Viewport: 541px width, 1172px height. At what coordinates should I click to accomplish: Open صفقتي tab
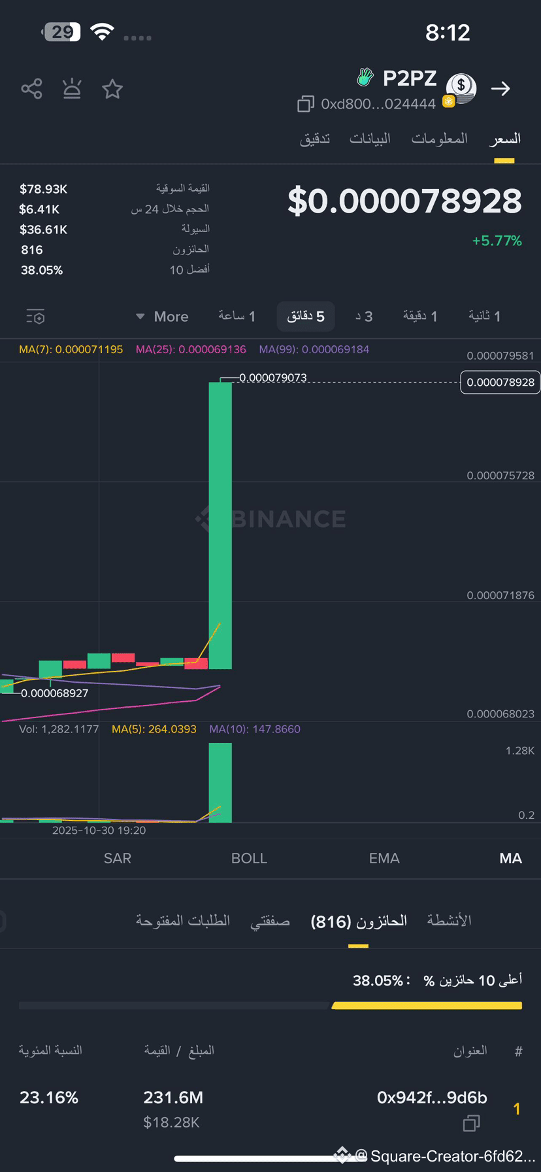pyautogui.click(x=270, y=921)
